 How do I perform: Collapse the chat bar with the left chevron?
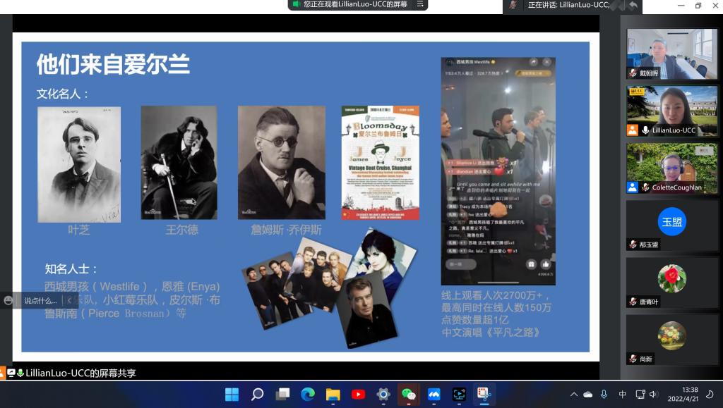coord(68,300)
